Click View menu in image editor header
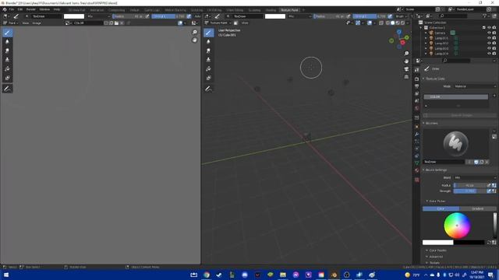 [26, 23]
